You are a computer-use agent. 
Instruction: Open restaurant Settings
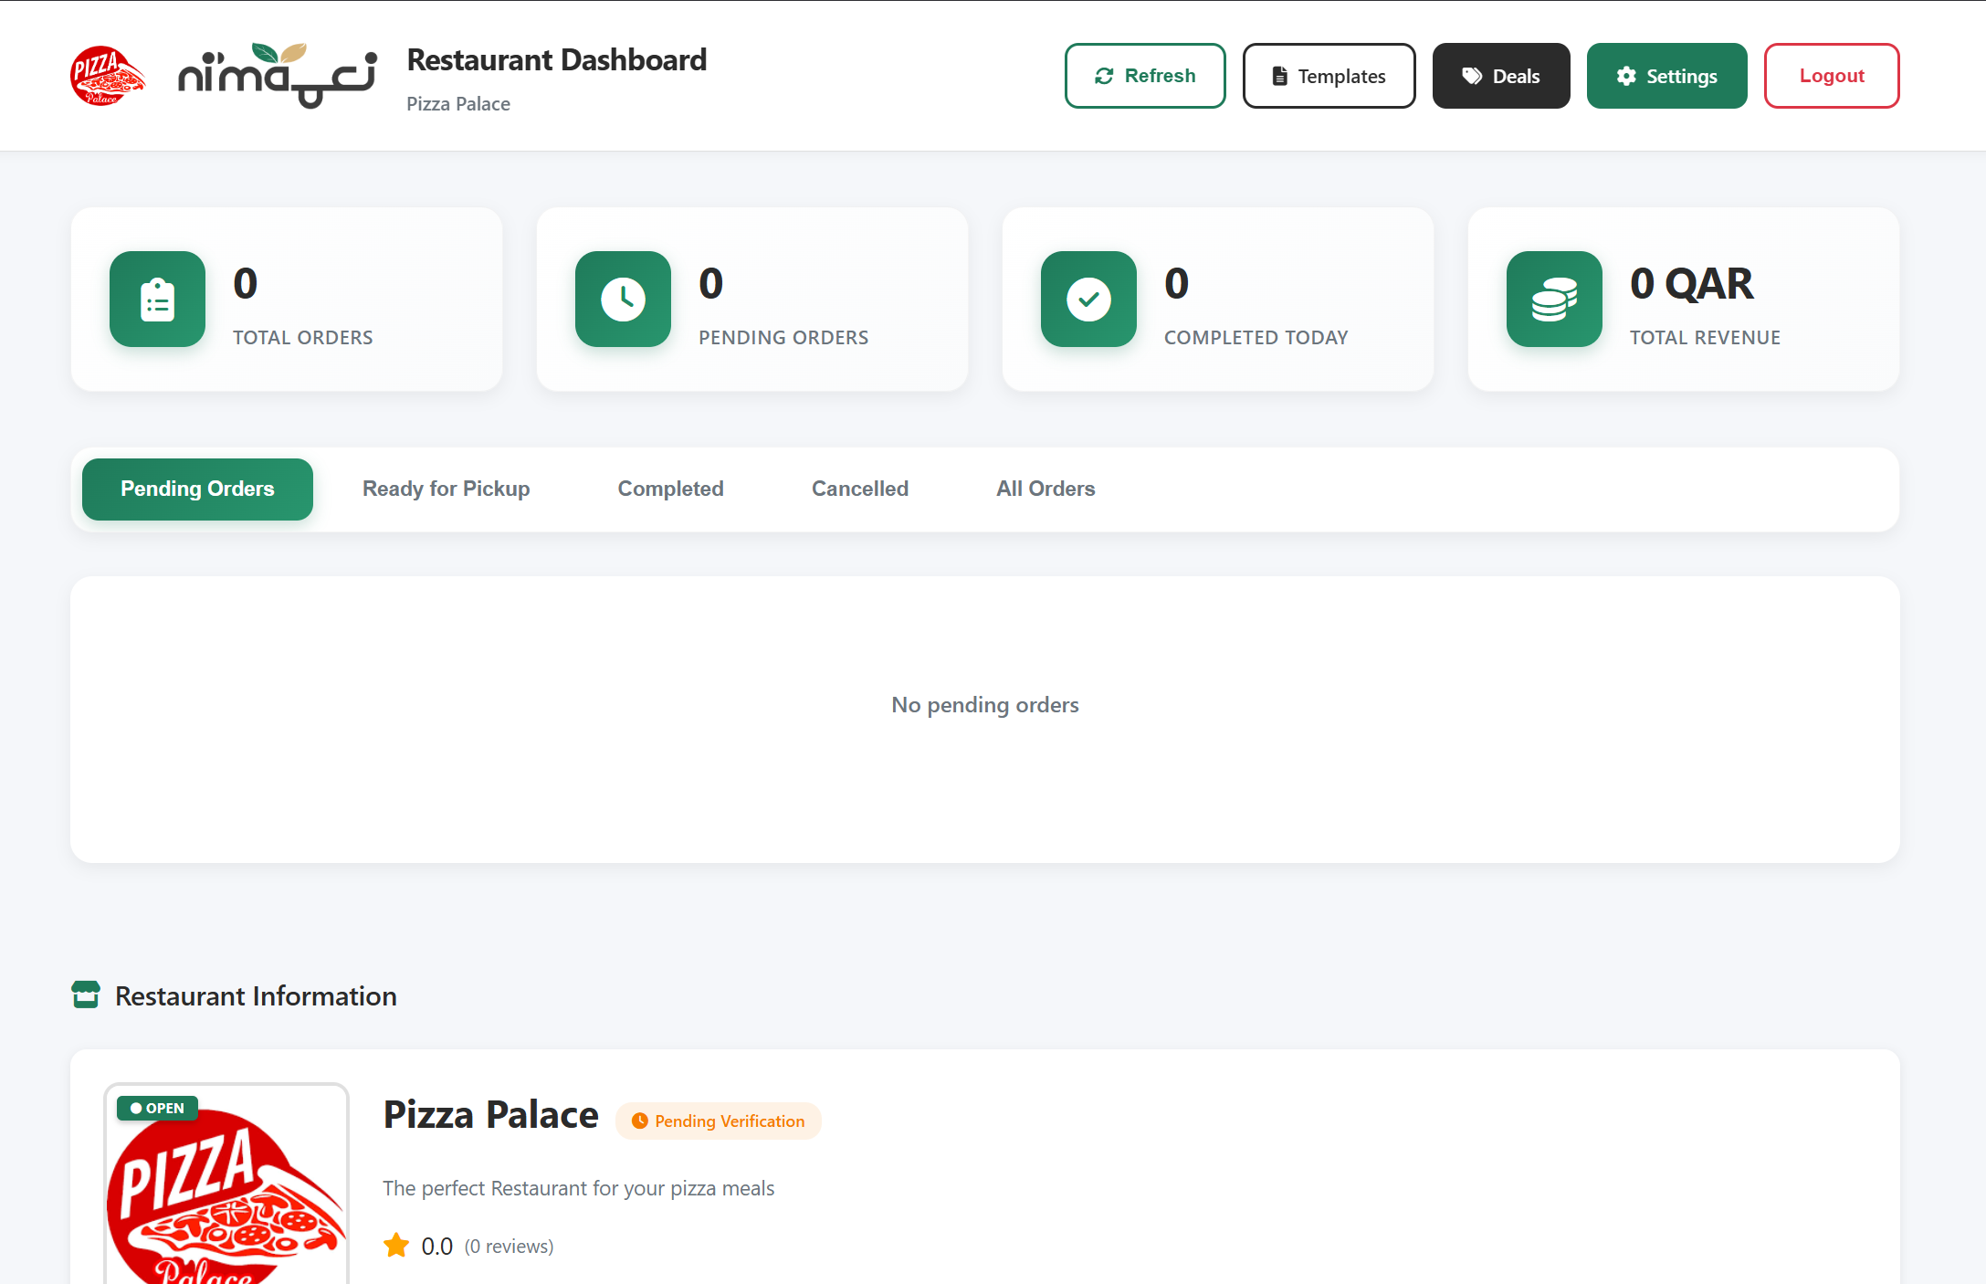[1666, 76]
